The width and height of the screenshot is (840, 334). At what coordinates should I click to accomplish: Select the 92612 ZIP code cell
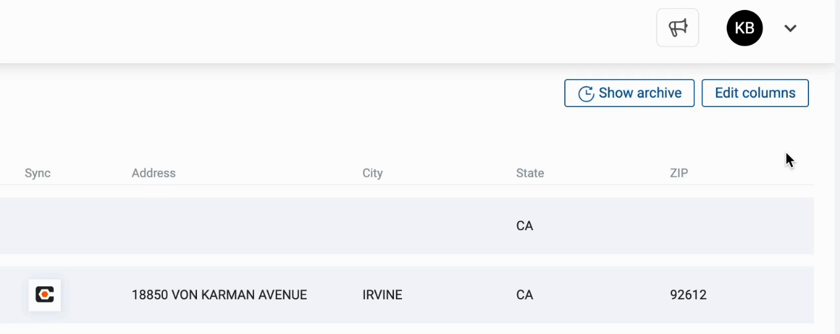pyautogui.click(x=688, y=295)
